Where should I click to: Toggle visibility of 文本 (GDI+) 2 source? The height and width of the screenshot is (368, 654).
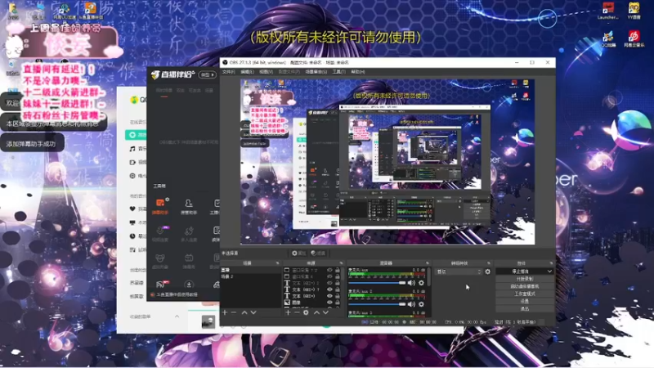(x=329, y=283)
